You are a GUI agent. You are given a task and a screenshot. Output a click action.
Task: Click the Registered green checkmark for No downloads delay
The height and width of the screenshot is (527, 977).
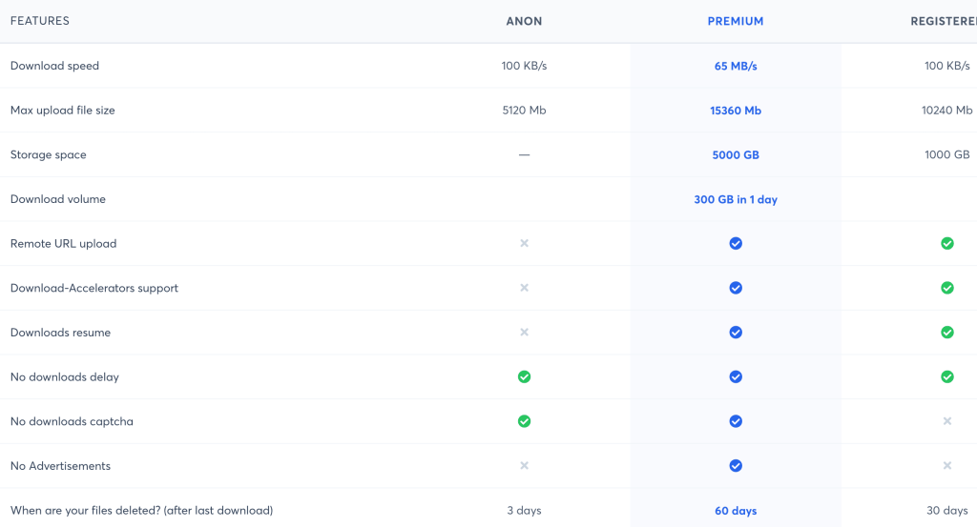[947, 376]
